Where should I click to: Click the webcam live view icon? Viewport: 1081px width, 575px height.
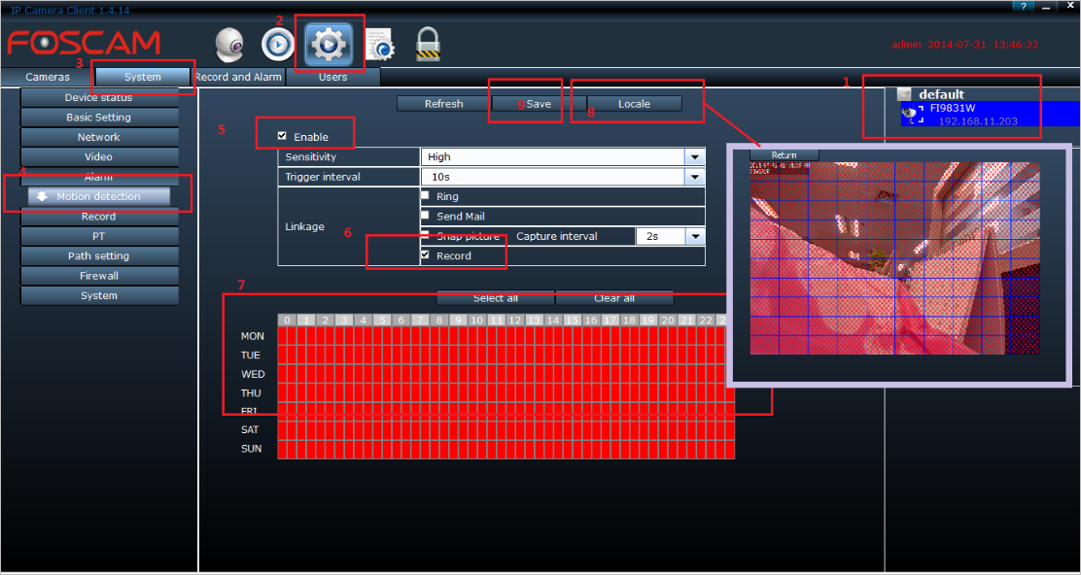(x=229, y=44)
